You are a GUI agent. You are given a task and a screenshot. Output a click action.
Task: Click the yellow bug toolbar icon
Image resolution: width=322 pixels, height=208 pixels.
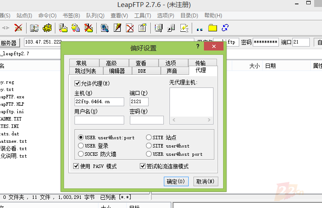coord(47,28)
